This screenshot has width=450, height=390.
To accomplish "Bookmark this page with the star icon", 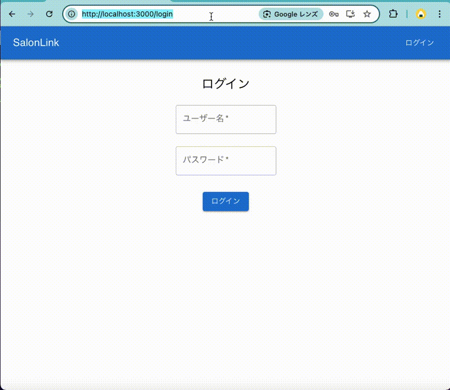I will (x=367, y=14).
